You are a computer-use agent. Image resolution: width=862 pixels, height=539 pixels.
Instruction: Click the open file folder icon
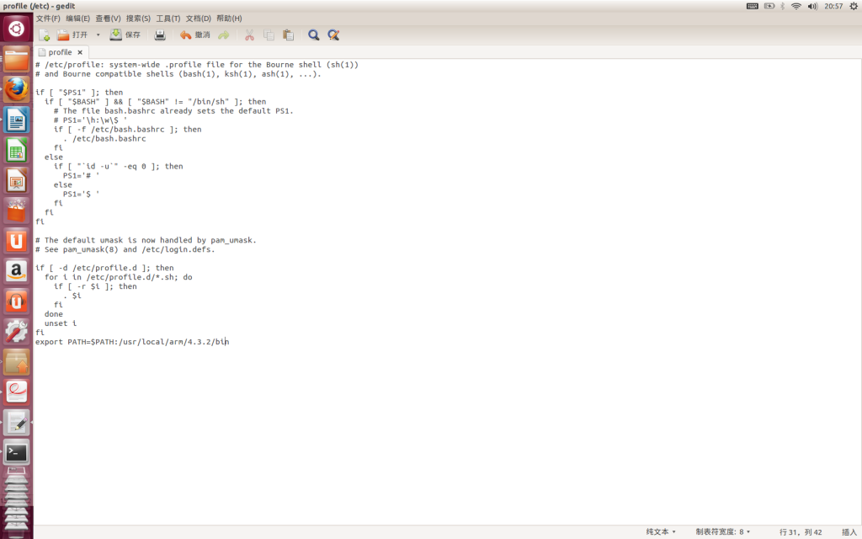(x=64, y=35)
